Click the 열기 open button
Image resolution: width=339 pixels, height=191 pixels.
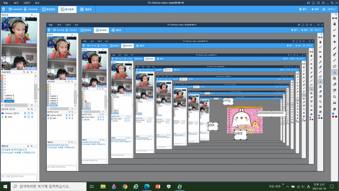pyautogui.click(x=303, y=8)
